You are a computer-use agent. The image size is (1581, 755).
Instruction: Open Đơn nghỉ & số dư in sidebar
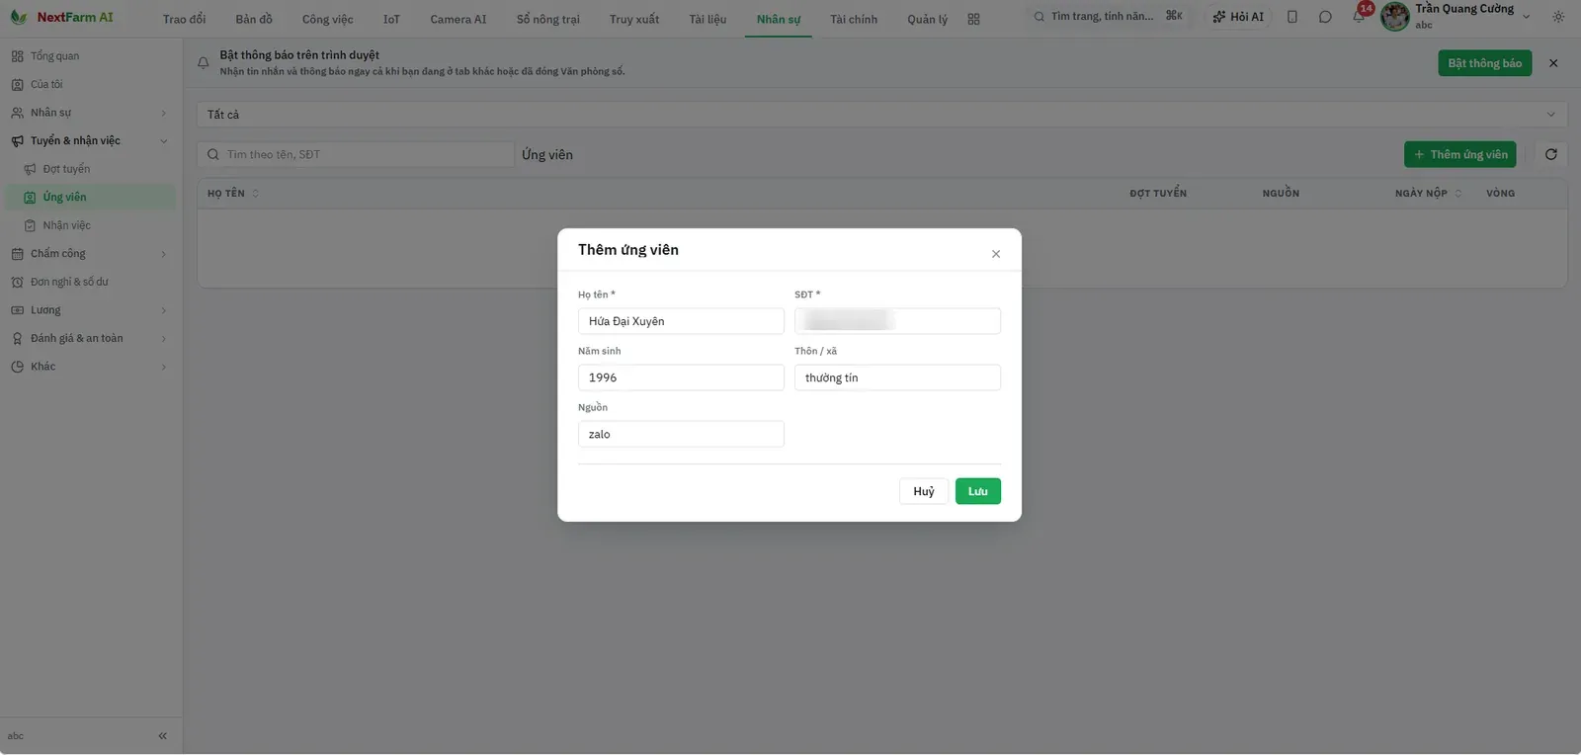coord(89,283)
